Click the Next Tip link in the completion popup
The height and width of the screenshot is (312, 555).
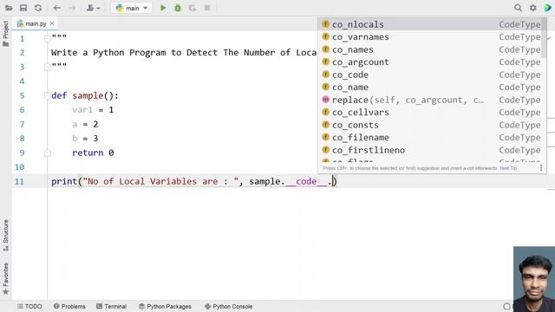click(x=508, y=168)
